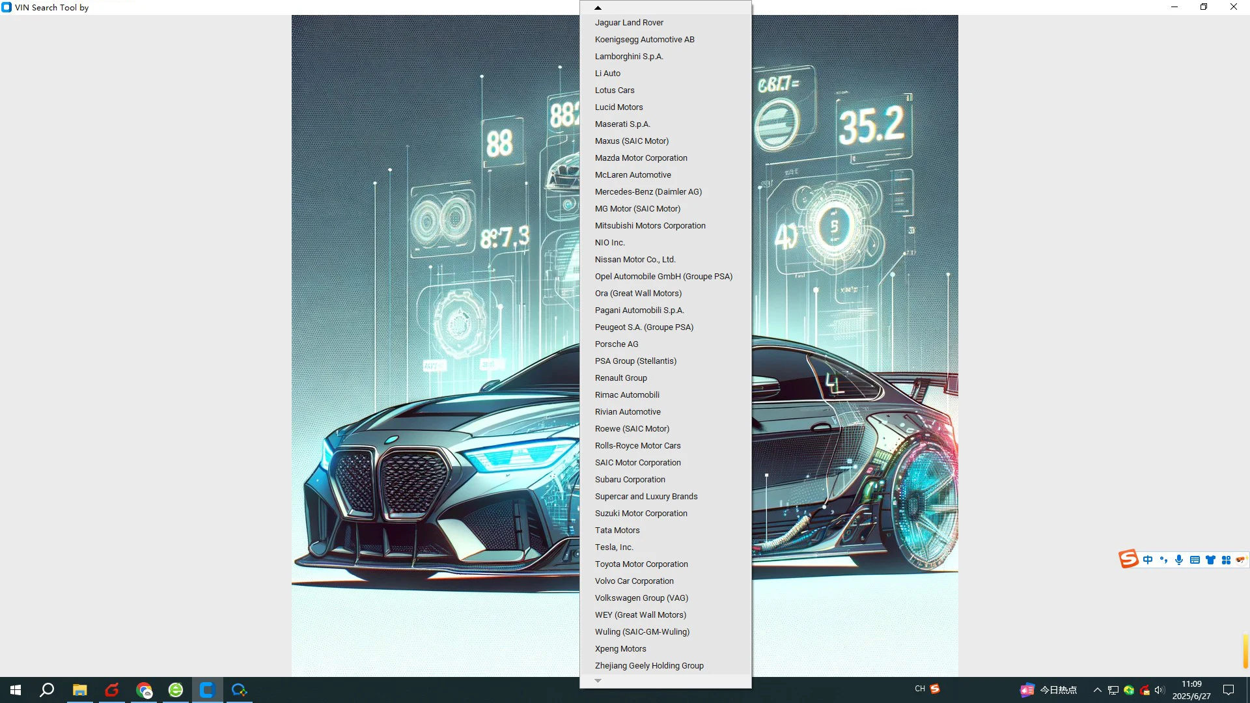Viewport: 1250px width, 703px height.
Task: Pick Renault Group
Action: [x=665, y=378]
